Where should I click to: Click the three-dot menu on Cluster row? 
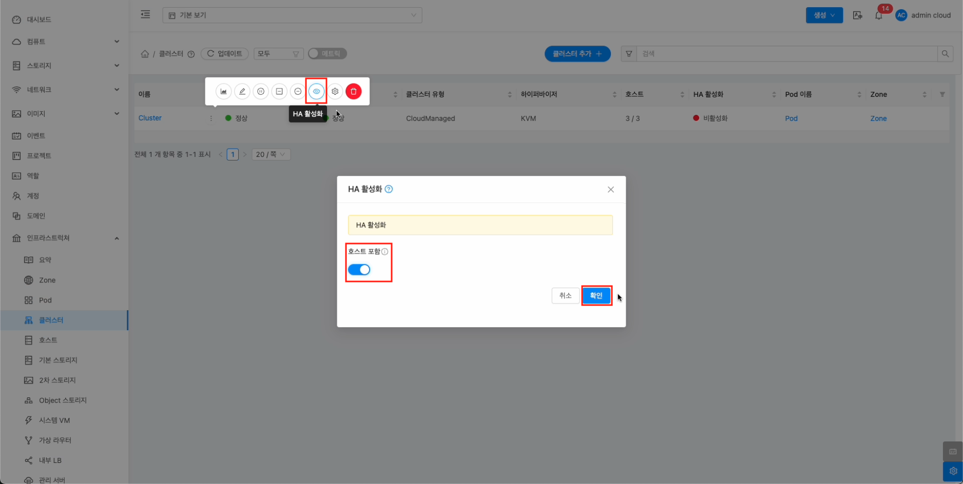211,118
